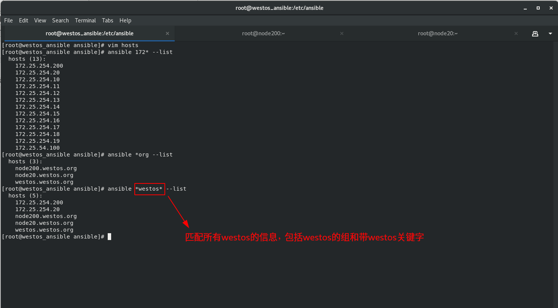
Task: Open the View menu
Action: 40,21
